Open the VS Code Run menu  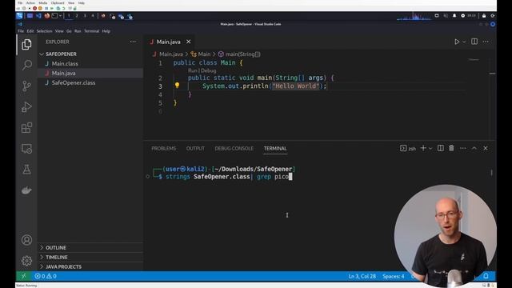78,31
